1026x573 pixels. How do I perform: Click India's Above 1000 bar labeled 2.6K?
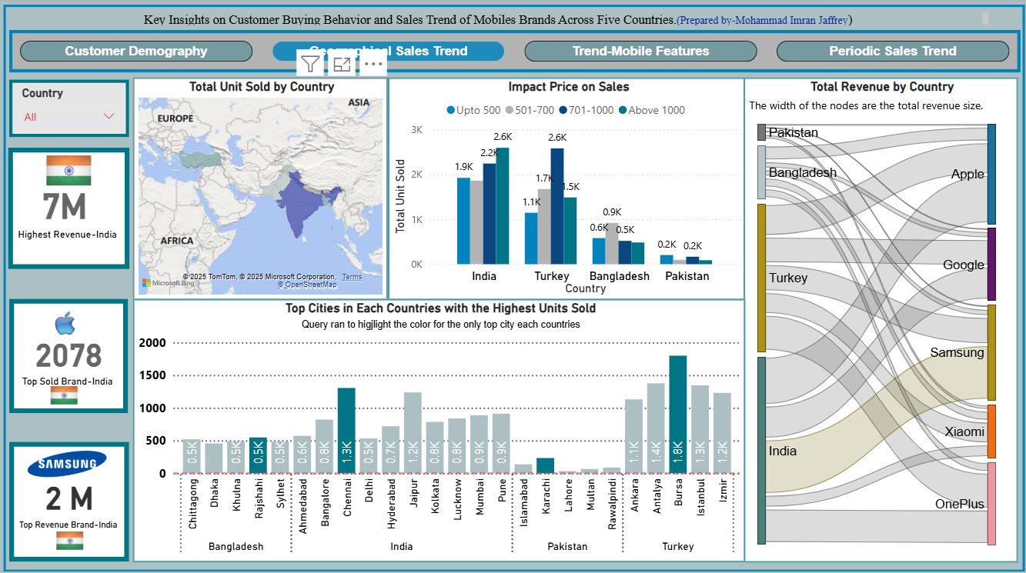pos(502,206)
